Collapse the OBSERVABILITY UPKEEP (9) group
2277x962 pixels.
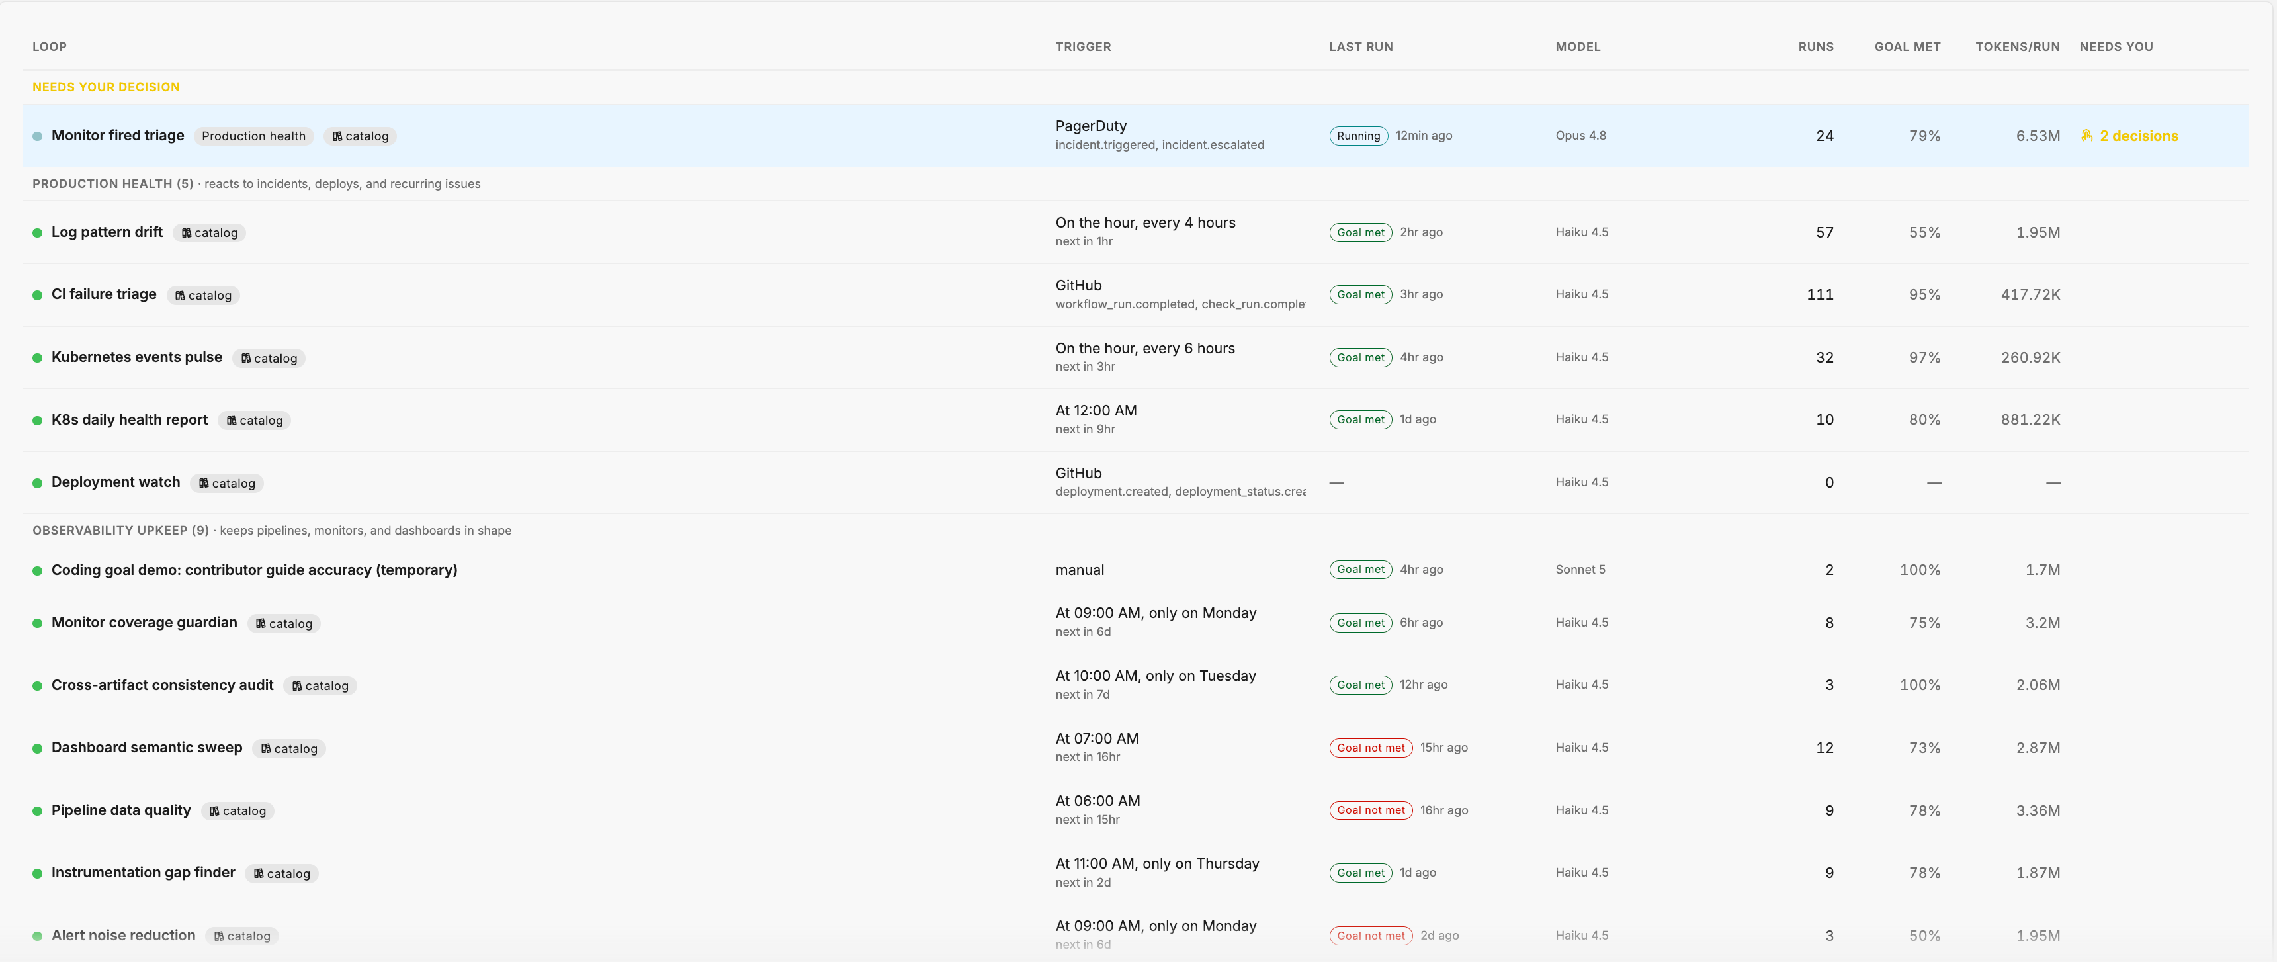(120, 531)
